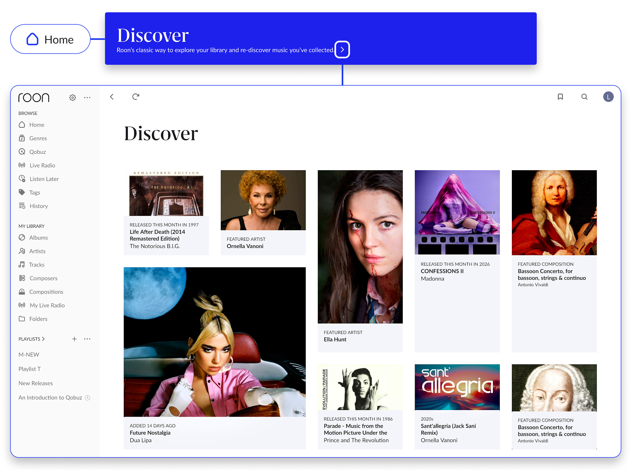Open Sant'allegria album cover
Image resolution: width=632 pixels, height=470 pixels.
(457, 387)
